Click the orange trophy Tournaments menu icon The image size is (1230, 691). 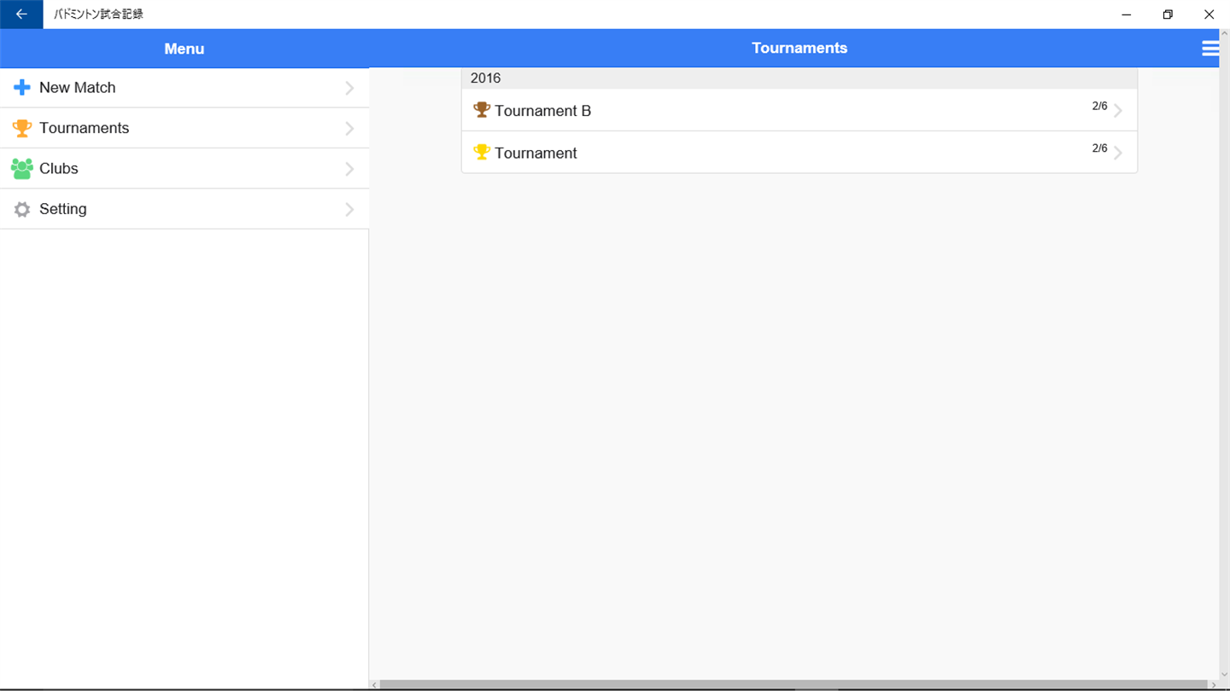click(x=22, y=128)
